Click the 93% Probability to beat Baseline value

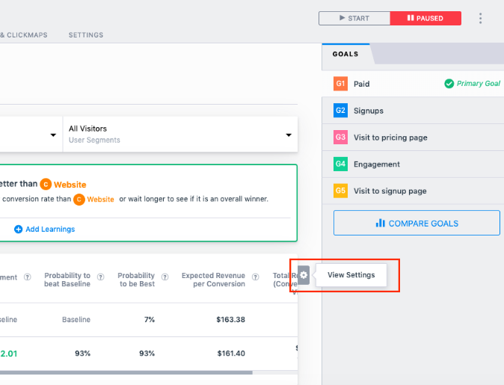[82, 354]
